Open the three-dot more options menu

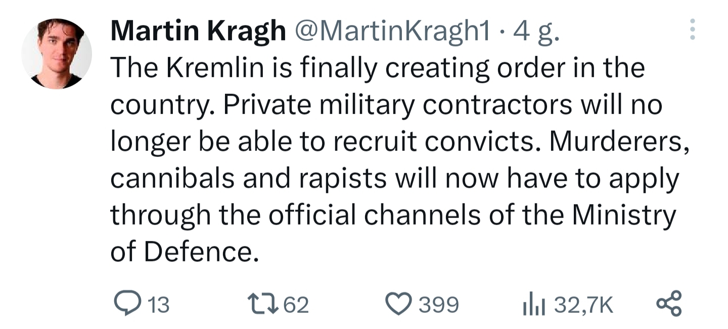click(693, 29)
